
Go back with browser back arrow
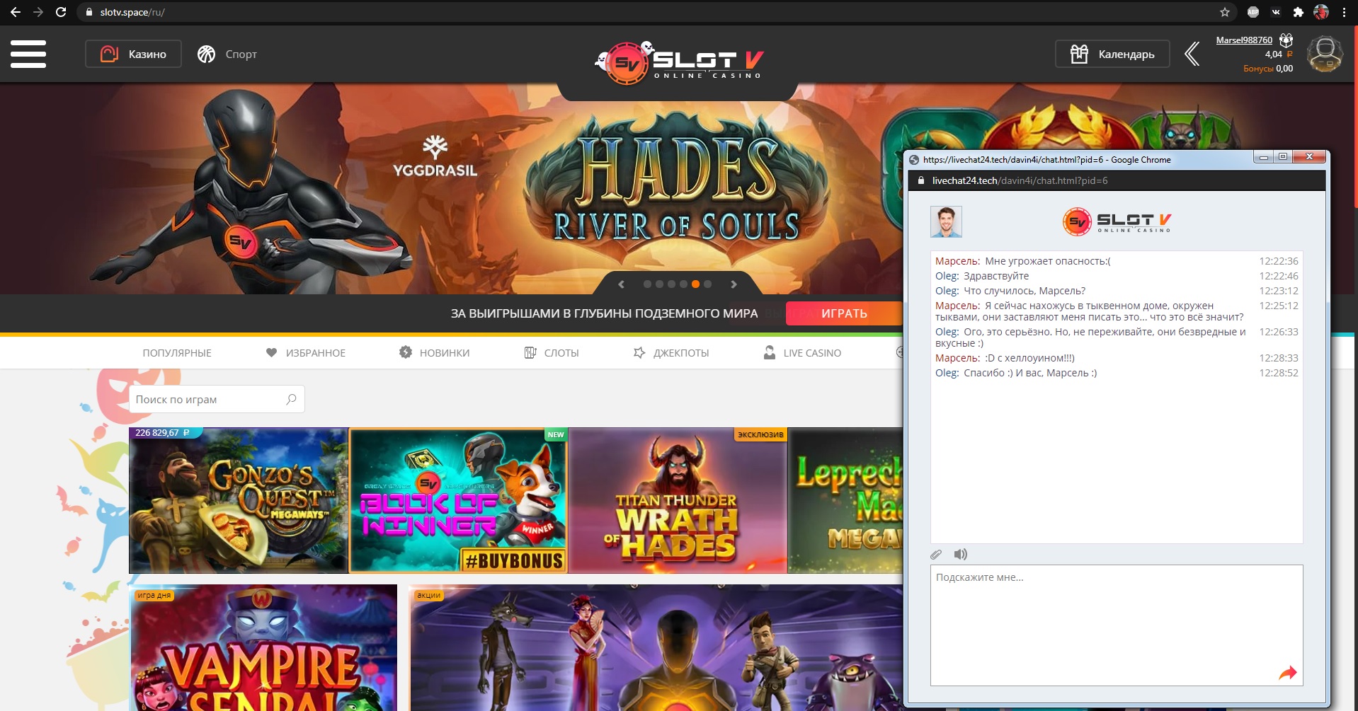click(16, 12)
